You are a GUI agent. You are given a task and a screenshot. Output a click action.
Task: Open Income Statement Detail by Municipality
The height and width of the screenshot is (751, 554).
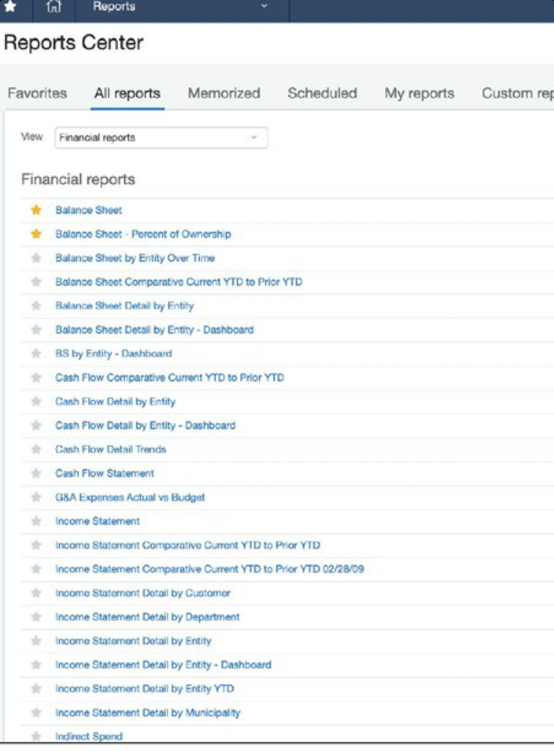coord(147,713)
